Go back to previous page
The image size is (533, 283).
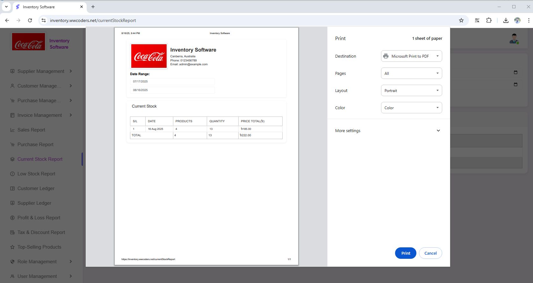coord(7,20)
